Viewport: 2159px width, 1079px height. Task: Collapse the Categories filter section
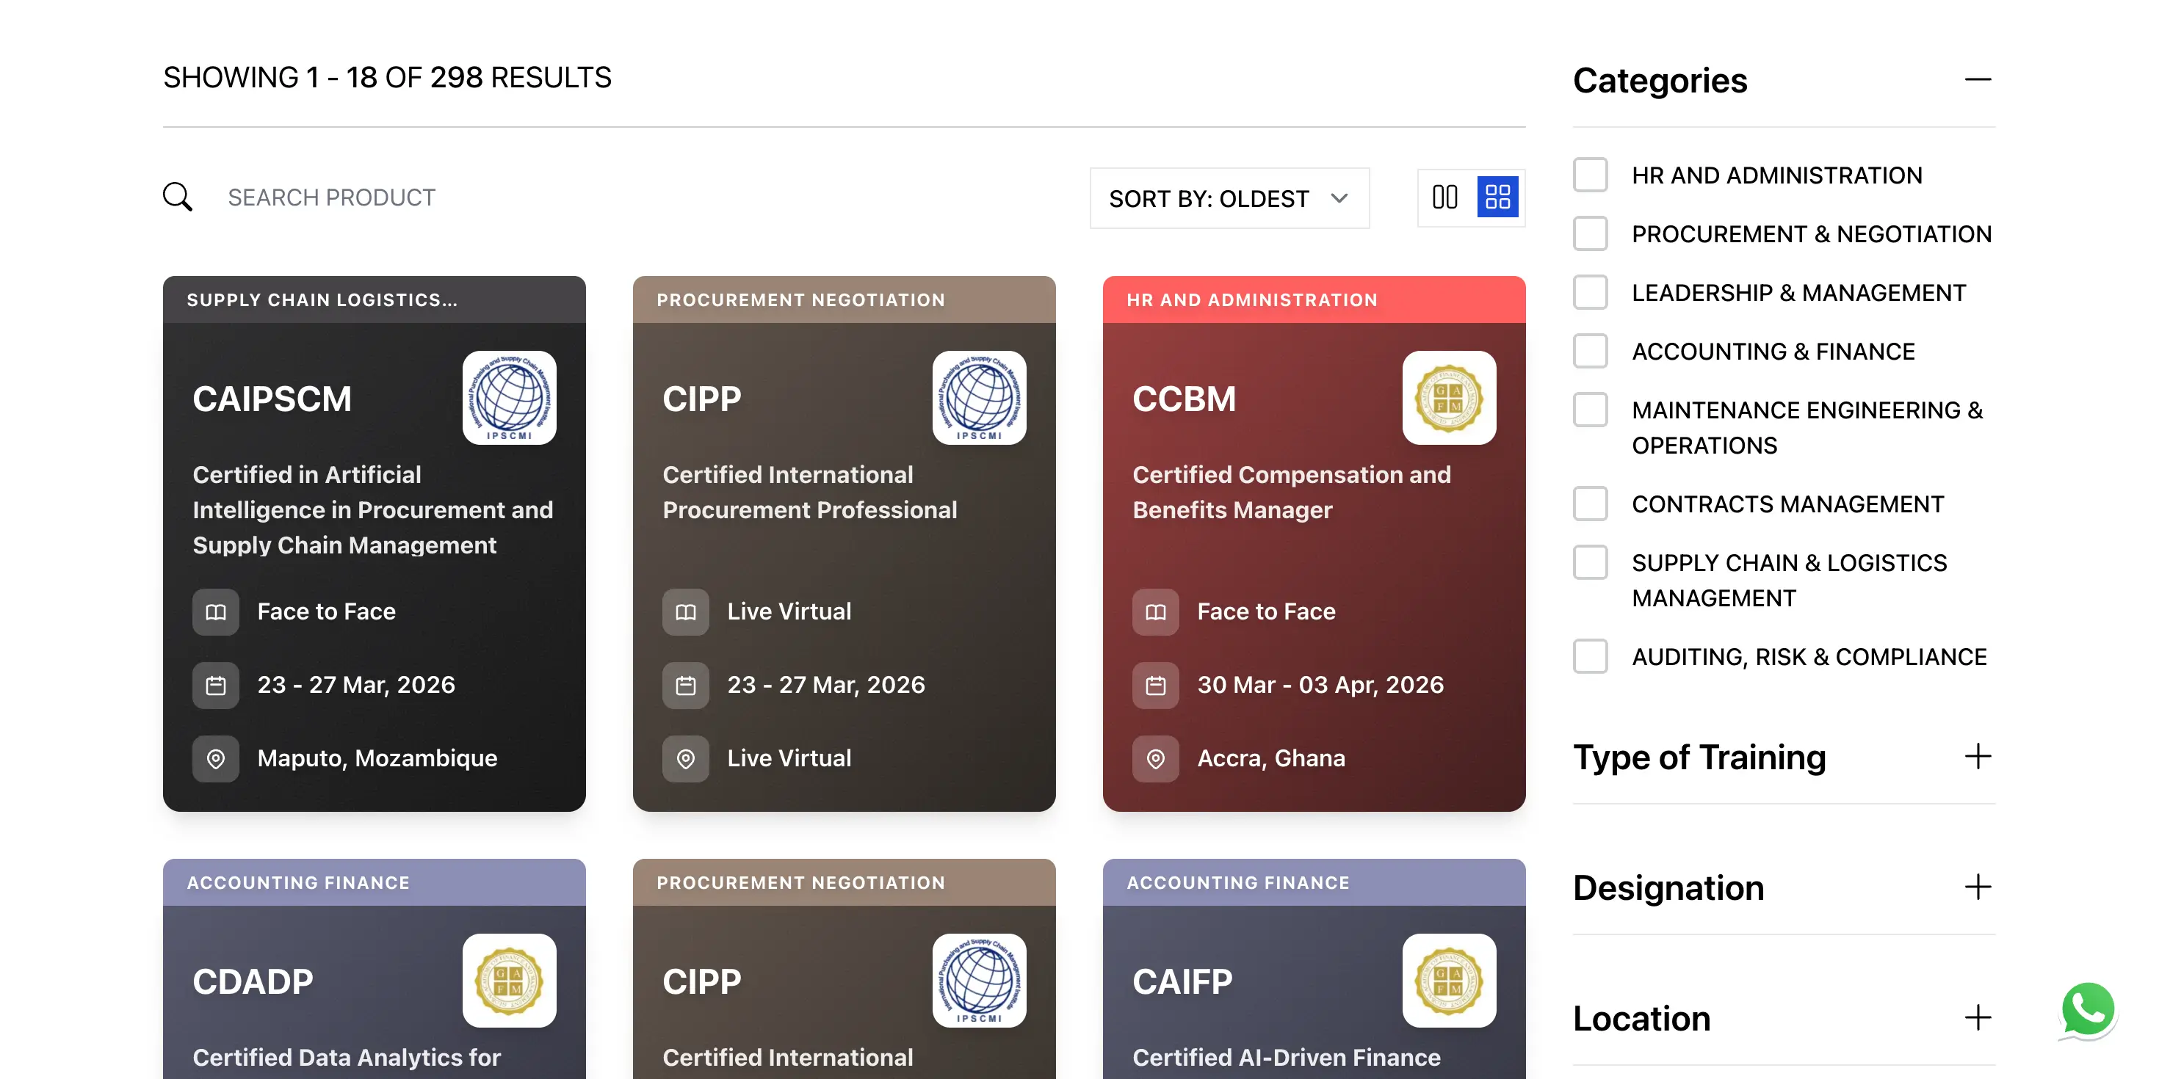[1978, 79]
